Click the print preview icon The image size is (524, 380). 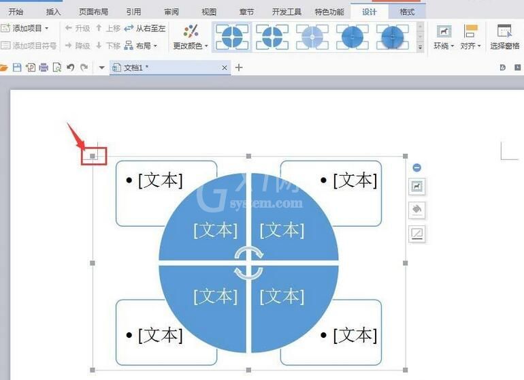57,68
